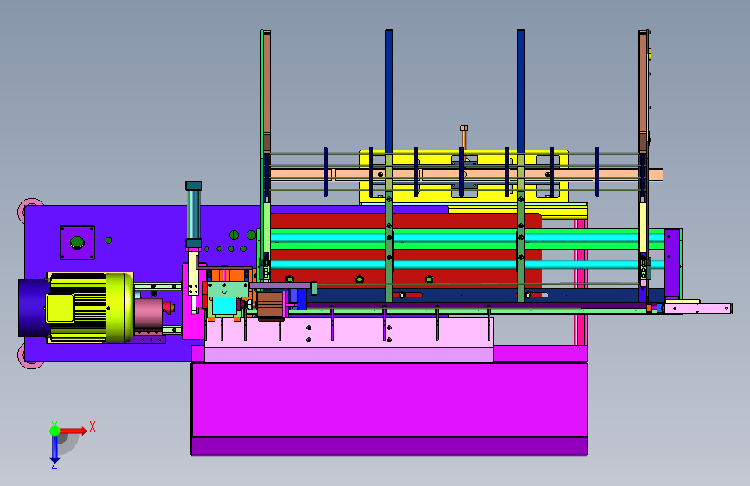Select the upper cyan roller
This screenshot has height=486, width=750.
pos(466,238)
